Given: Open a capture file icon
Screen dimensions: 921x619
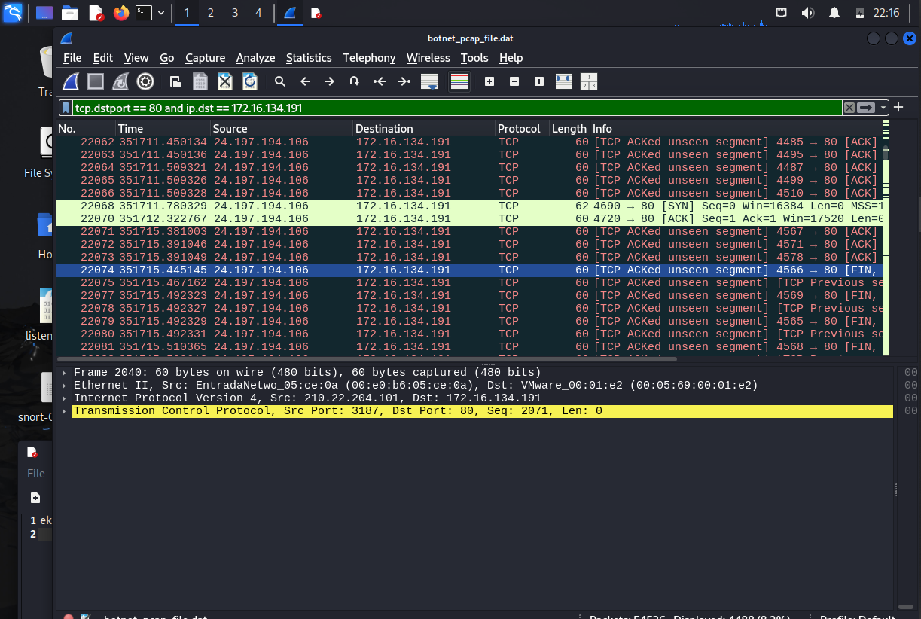Looking at the screenshot, I should (175, 81).
